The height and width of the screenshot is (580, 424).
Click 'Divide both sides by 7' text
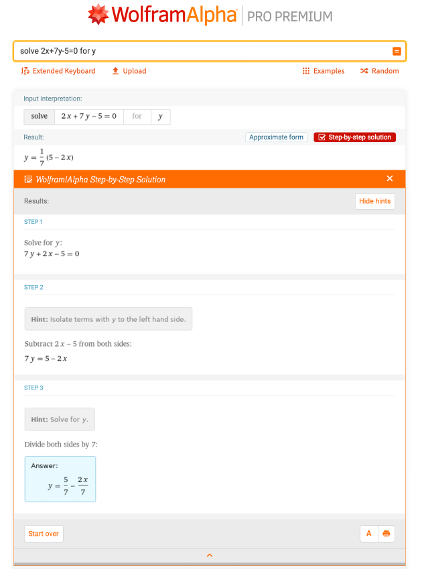(61, 445)
